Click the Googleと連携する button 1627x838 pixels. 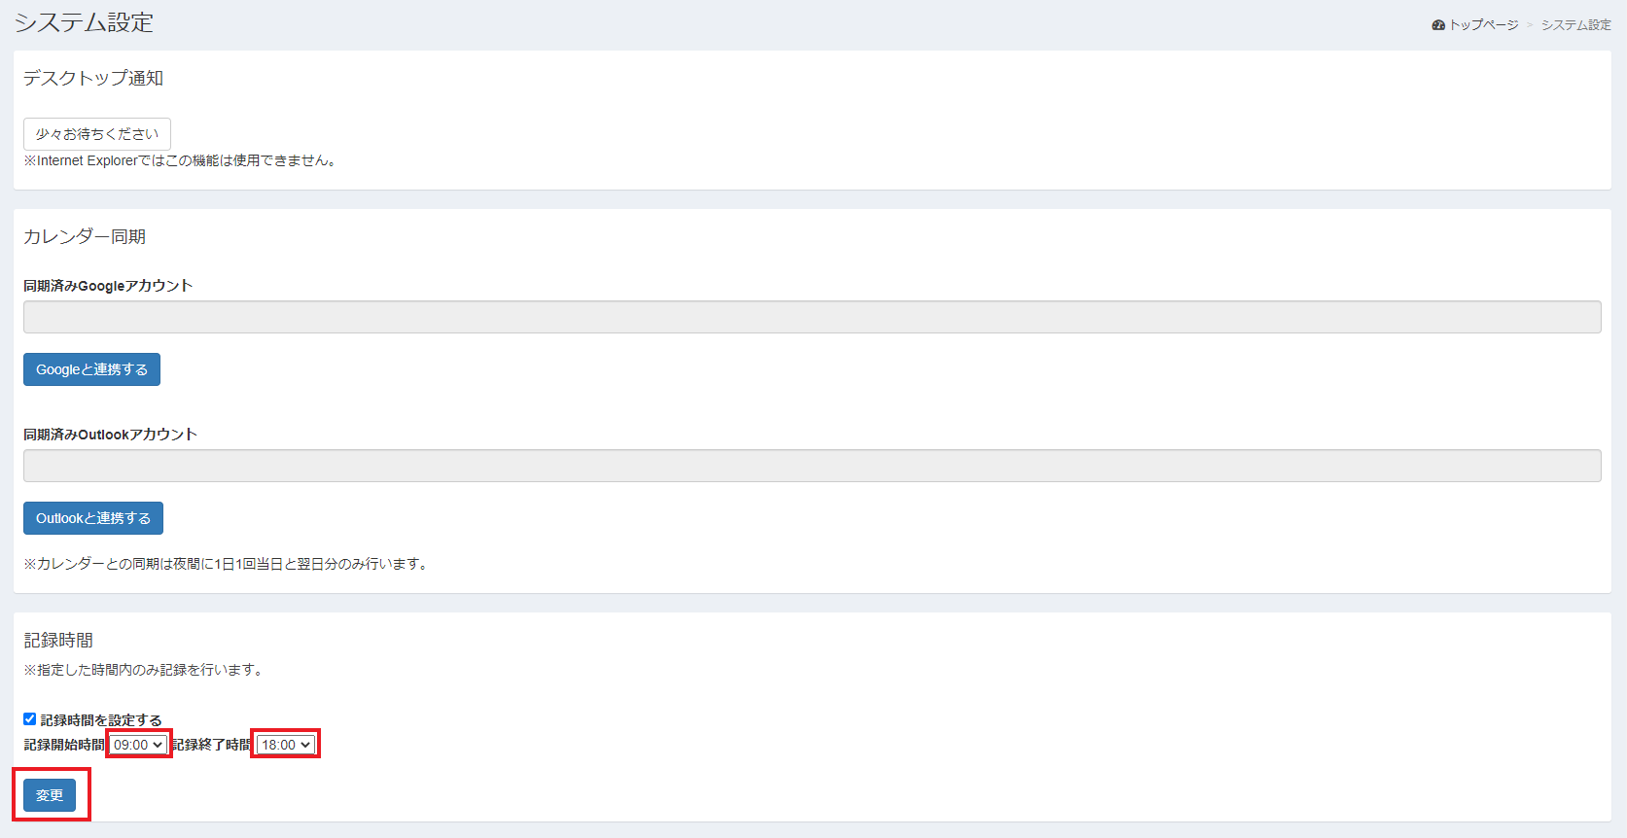coord(91,369)
